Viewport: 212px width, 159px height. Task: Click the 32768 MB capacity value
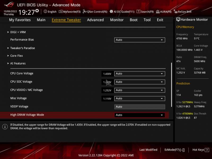pyautogui.click(x=200, y=73)
